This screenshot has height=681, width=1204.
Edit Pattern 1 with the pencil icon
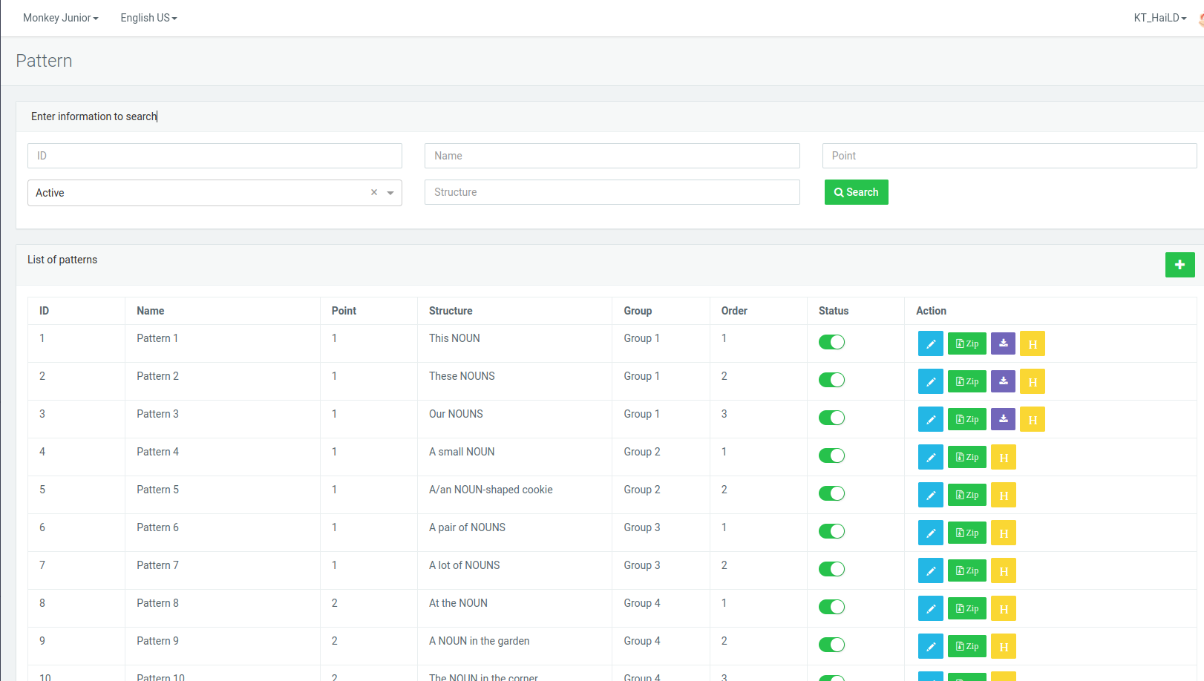(930, 343)
